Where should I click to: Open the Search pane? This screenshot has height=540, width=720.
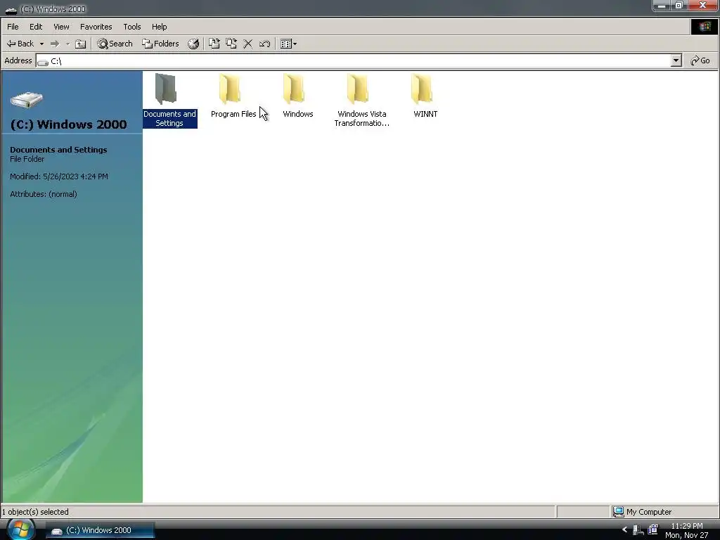pyautogui.click(x=115, y=44)
